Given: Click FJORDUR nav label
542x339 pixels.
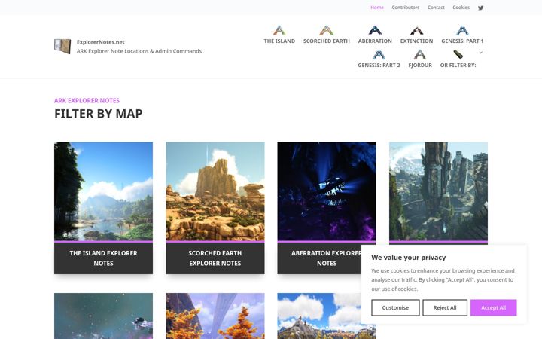Looking at the screenshot, I should pos(420,66).
